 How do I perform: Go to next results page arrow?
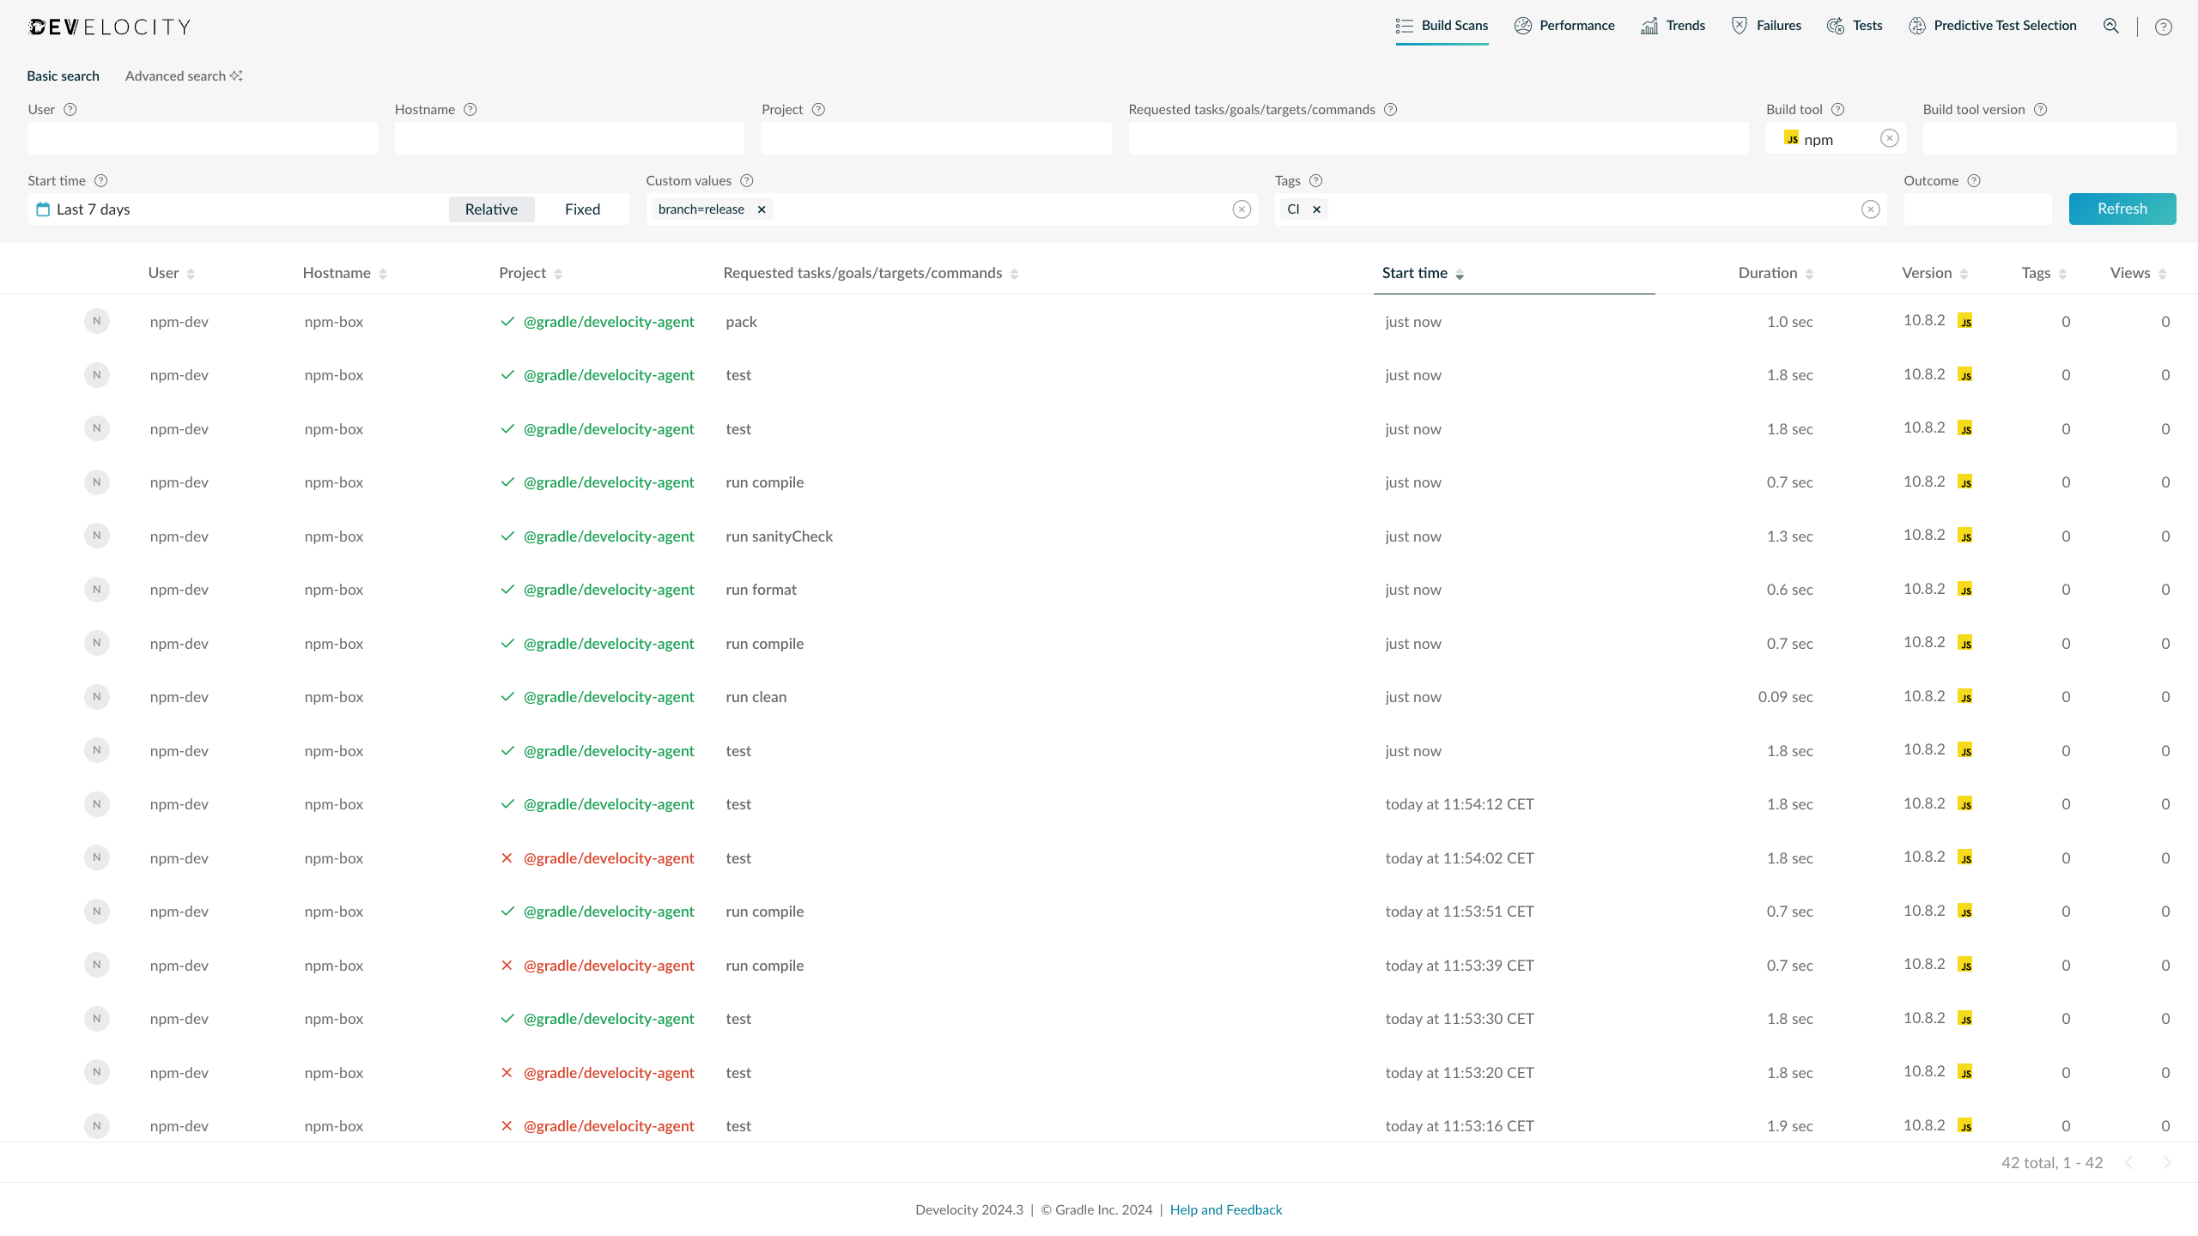tap(2167, 1162)
